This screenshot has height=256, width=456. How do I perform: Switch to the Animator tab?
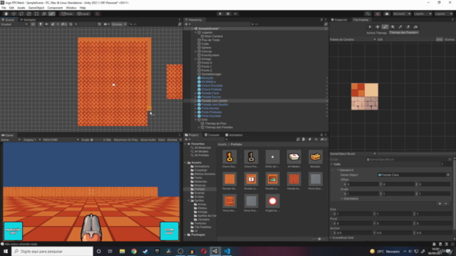coord(28,20)
